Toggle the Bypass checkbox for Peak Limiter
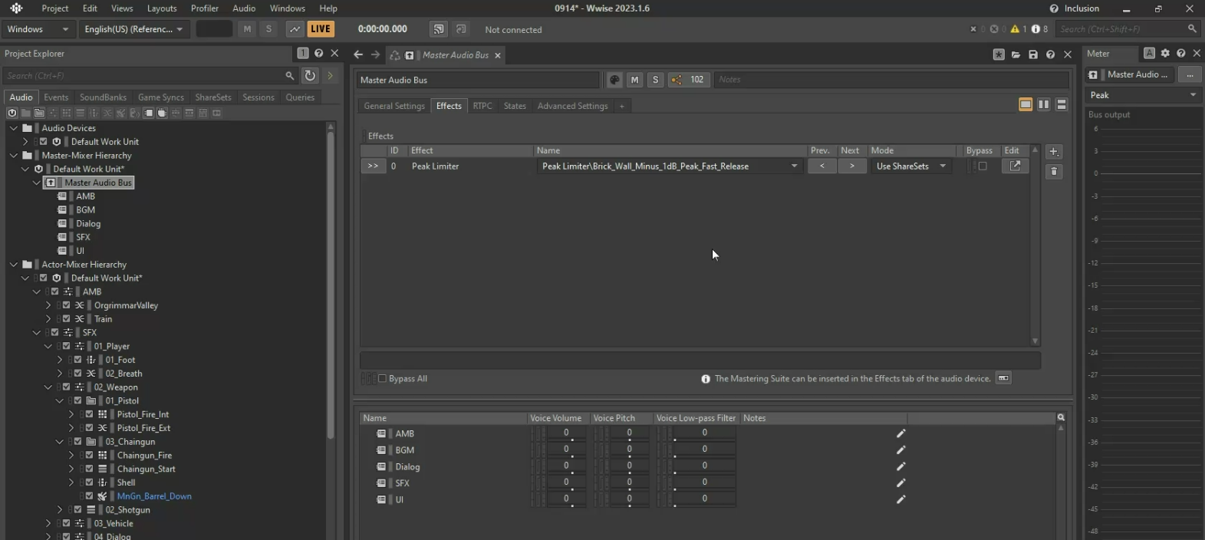This screenshot has height=540, width=1205. pos(982,166)
